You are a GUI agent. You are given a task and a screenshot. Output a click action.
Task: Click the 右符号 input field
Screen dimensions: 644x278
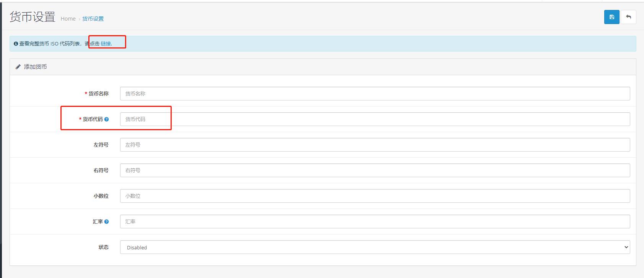375,170
